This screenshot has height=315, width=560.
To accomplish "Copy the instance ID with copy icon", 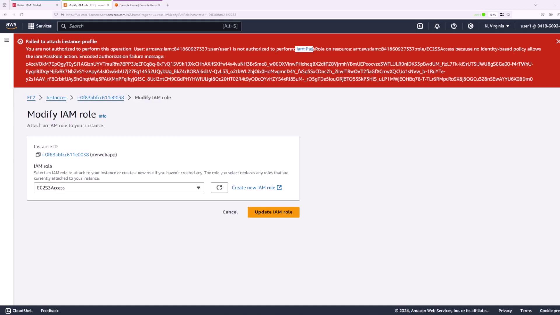I will (38, 155).
